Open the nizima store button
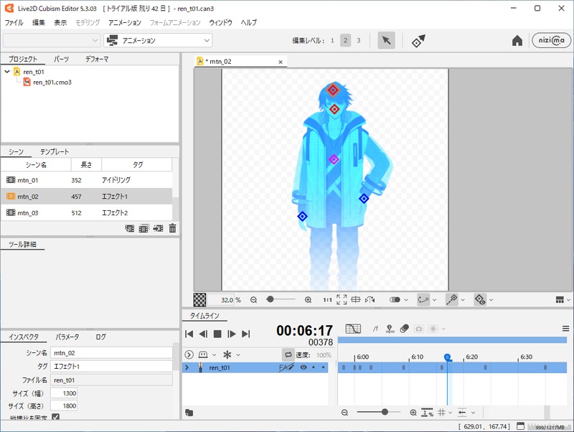574x432 pixels. click(x=551, y=40)
